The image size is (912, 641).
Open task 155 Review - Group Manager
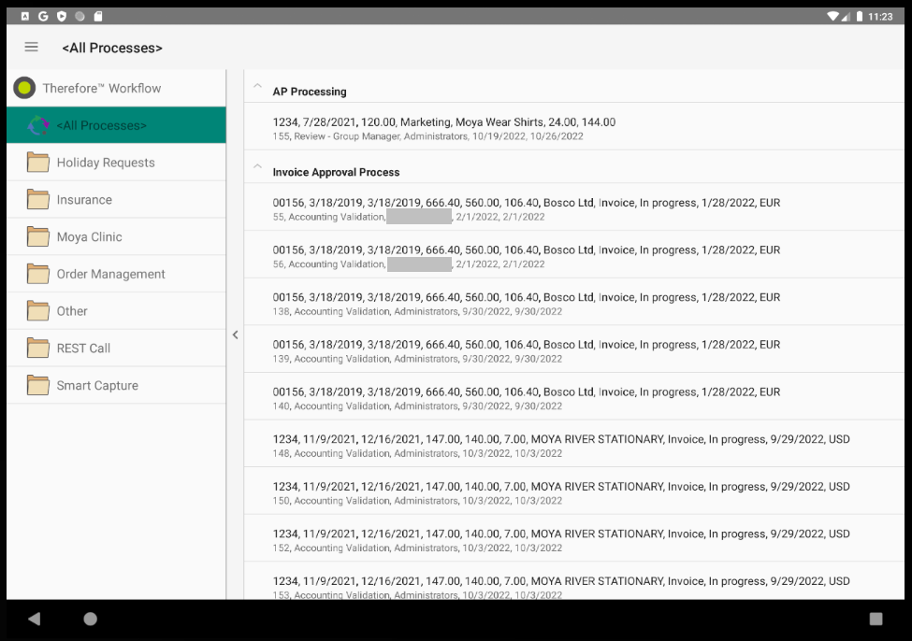click(x=574, y=128)
